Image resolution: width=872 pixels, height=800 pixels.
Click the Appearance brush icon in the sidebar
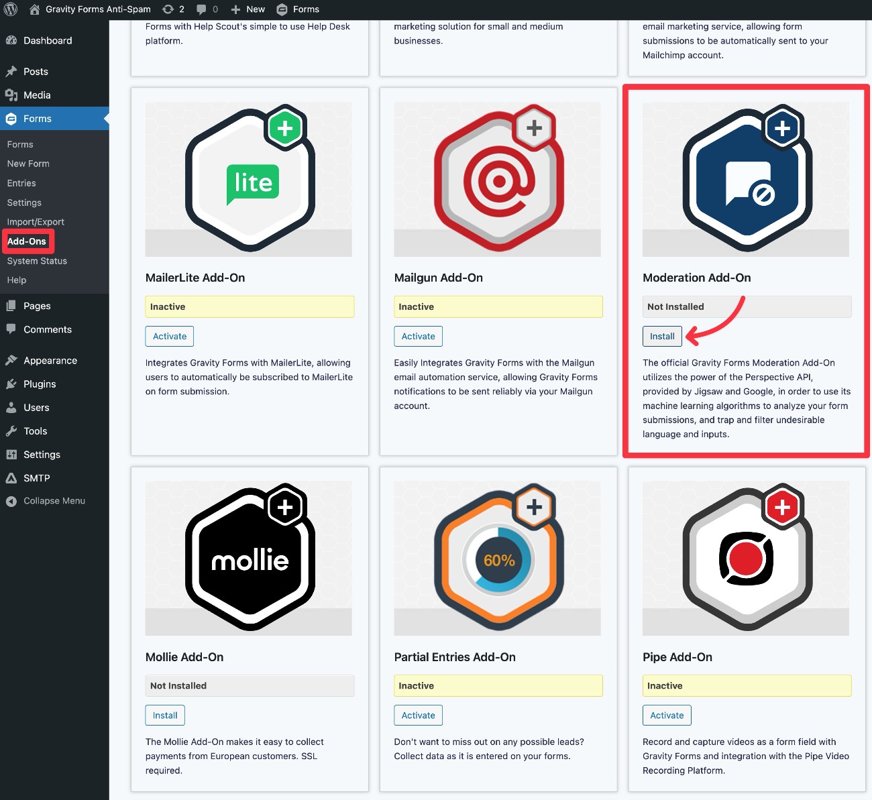[x=11, y=360]
